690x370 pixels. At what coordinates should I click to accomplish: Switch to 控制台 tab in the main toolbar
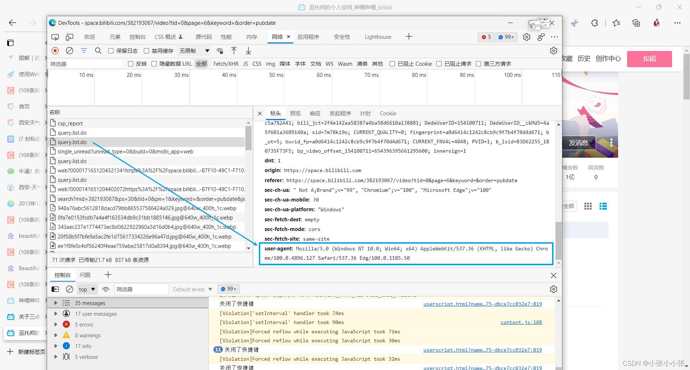tap(138, 37)
